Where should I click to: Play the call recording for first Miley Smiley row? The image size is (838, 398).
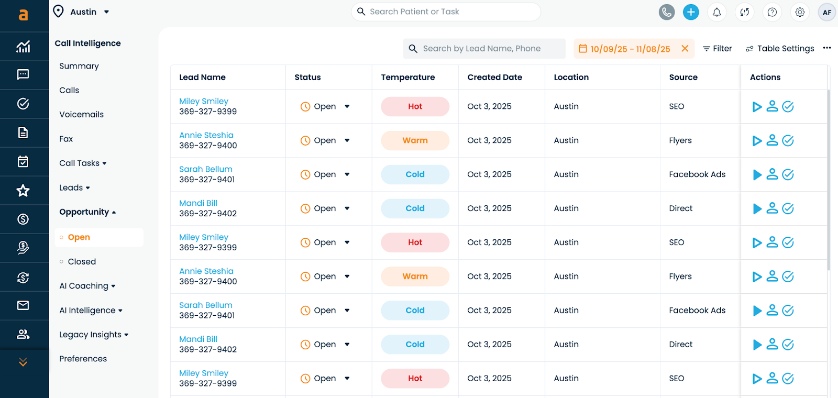tap(757, 107)
